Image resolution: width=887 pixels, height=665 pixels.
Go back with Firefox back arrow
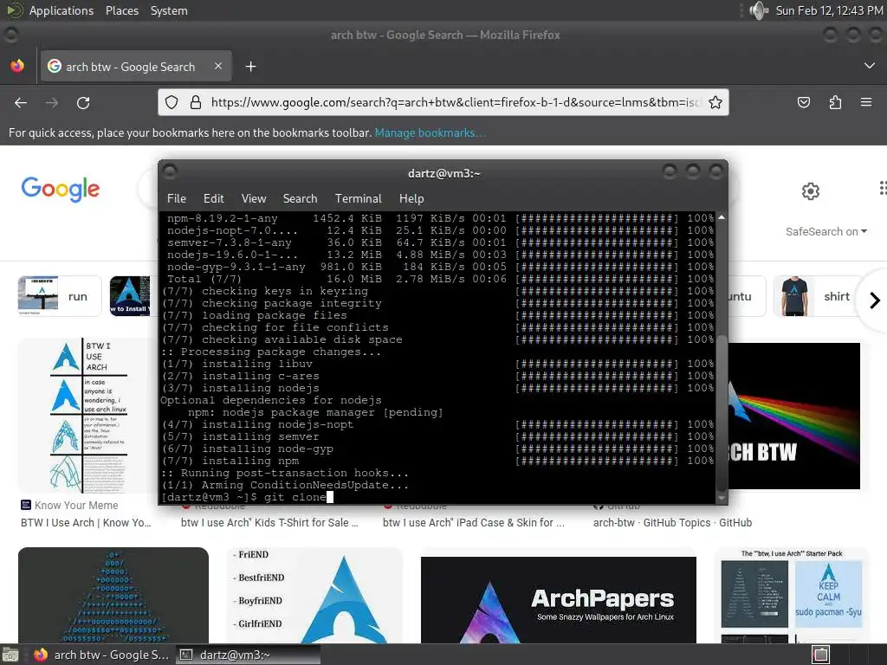[21, 102]
